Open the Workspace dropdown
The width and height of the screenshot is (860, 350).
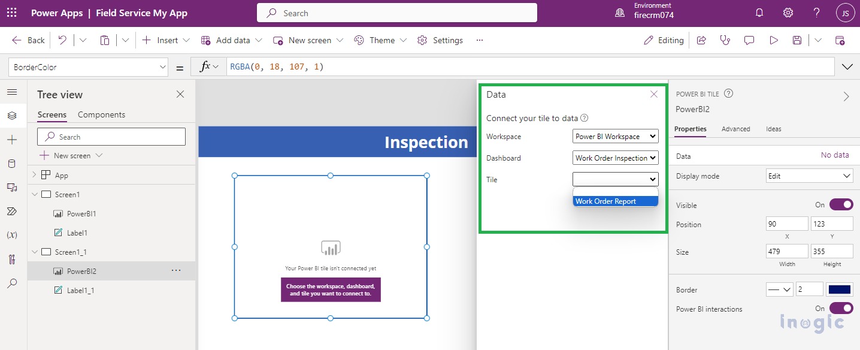click(616, 136)
